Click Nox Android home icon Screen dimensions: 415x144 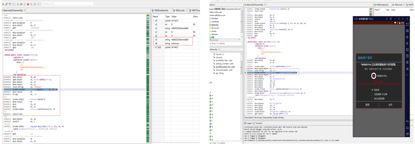(x=407, y=127)
